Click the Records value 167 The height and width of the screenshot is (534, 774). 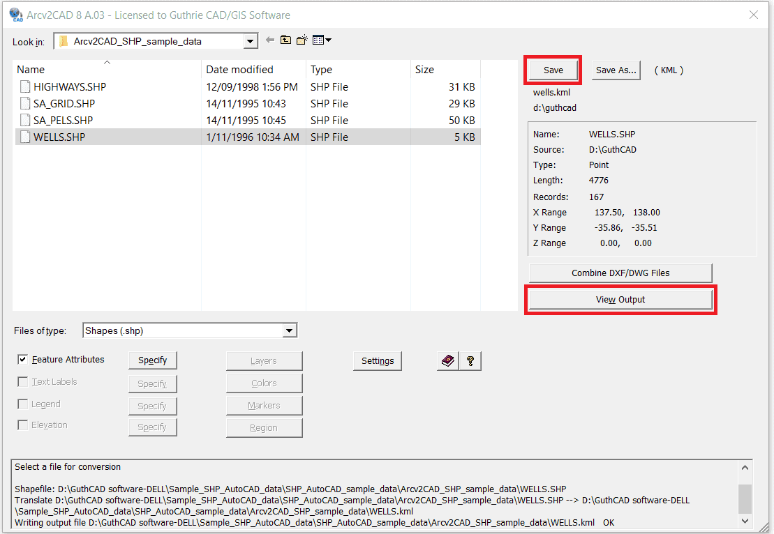[x=596, y=197]
